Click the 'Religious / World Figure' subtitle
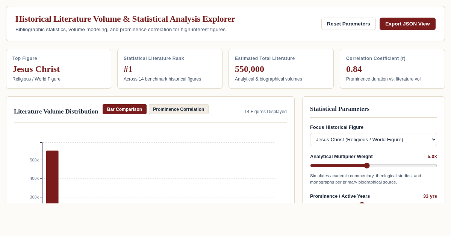Image resolution: width=451 pixels, height=236 pixels. [x=36, y=79]
